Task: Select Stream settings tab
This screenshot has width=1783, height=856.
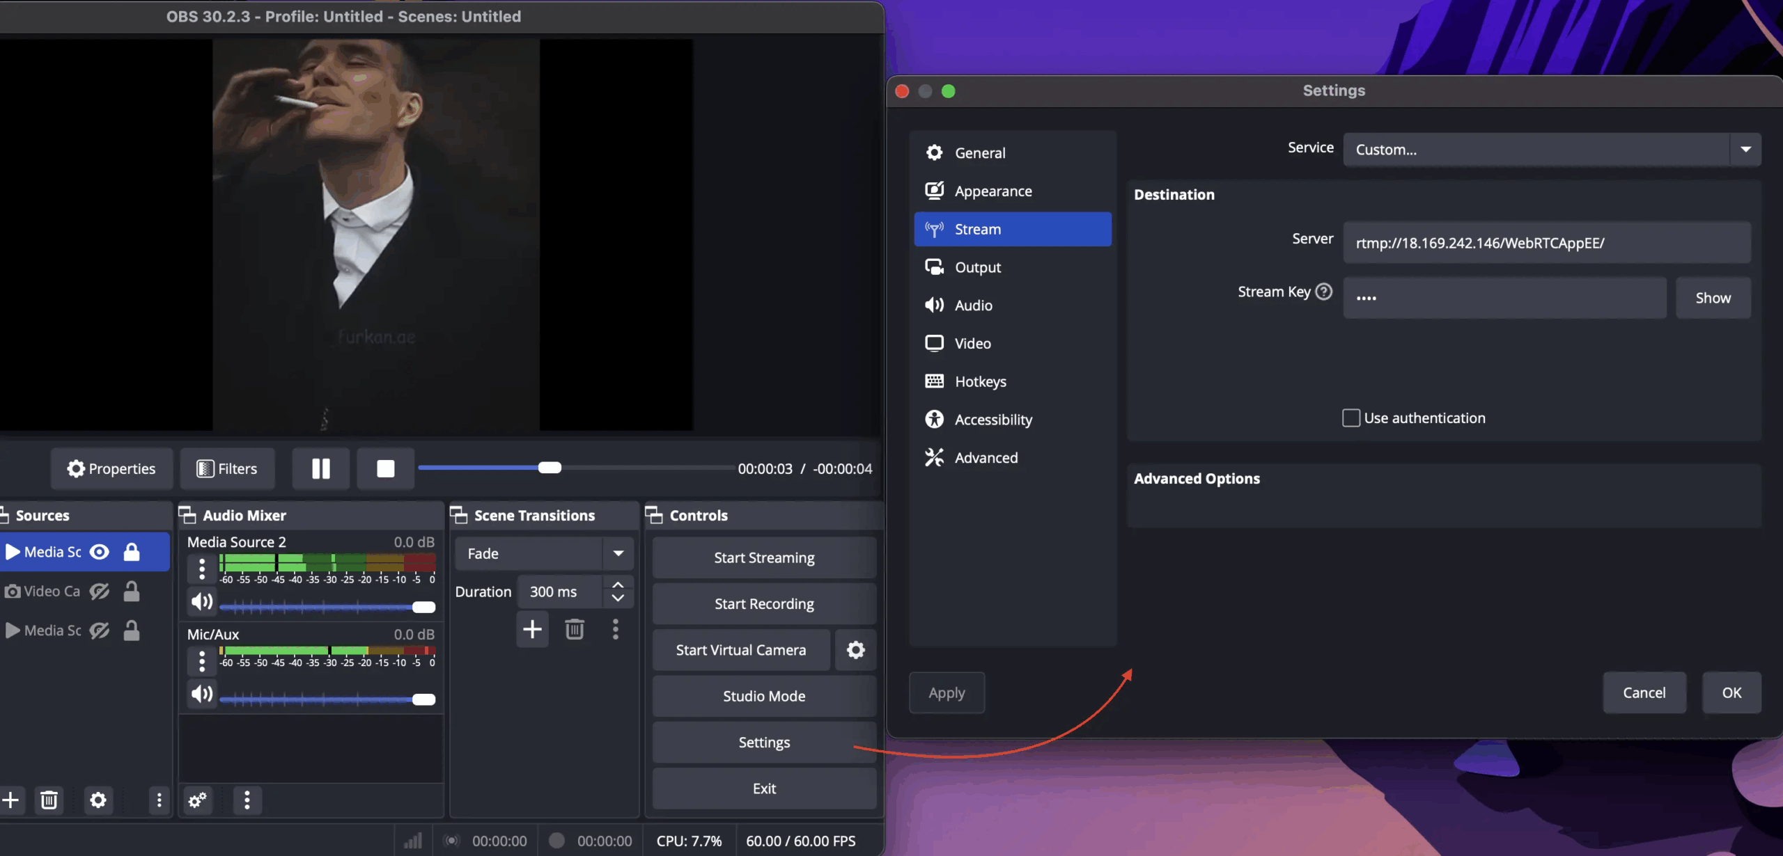Action: (1013, 229)
